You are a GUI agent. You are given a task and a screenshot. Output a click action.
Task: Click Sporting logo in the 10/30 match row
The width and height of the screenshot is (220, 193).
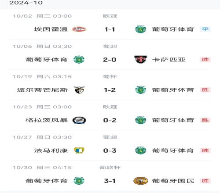click(x=79, y=181)
